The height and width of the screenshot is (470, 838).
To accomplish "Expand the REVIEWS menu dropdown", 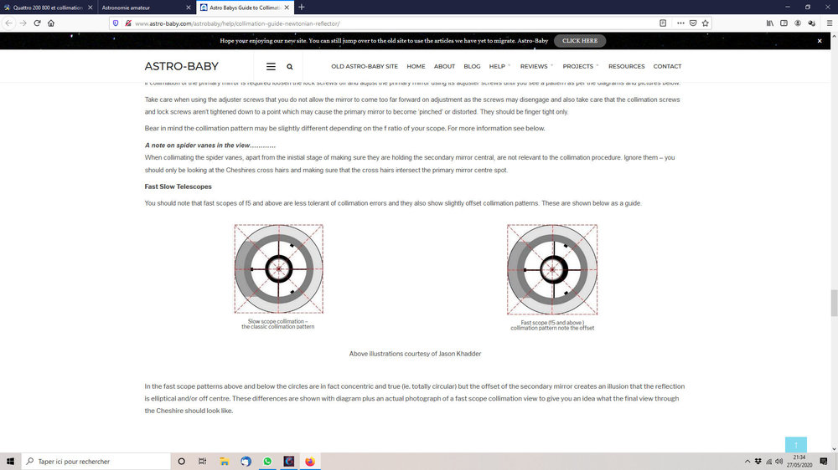I will click(x=536, y=67).
